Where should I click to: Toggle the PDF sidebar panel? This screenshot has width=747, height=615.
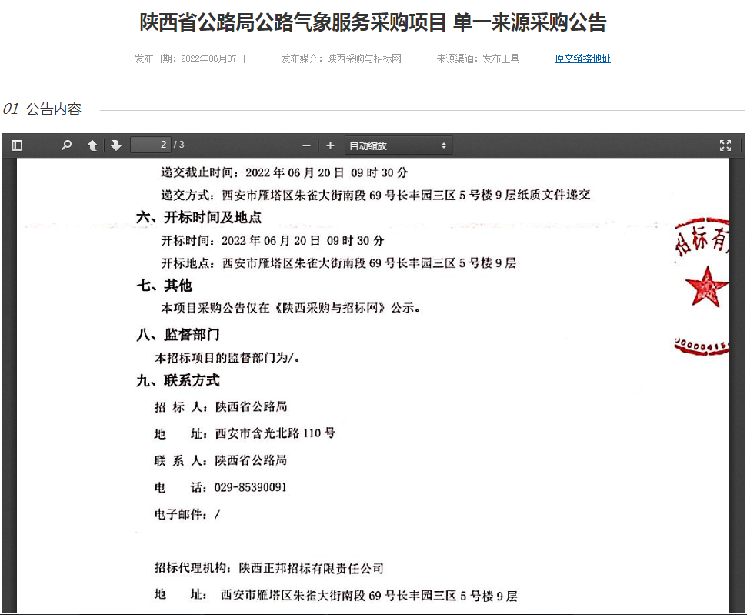[17, 145]
